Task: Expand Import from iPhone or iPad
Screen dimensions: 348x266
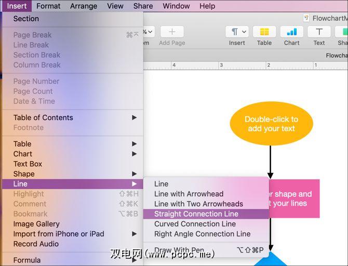Action: click(x=73, y=234)
